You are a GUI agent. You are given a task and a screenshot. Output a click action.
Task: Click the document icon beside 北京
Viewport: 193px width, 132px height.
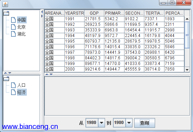pos(13,27)
